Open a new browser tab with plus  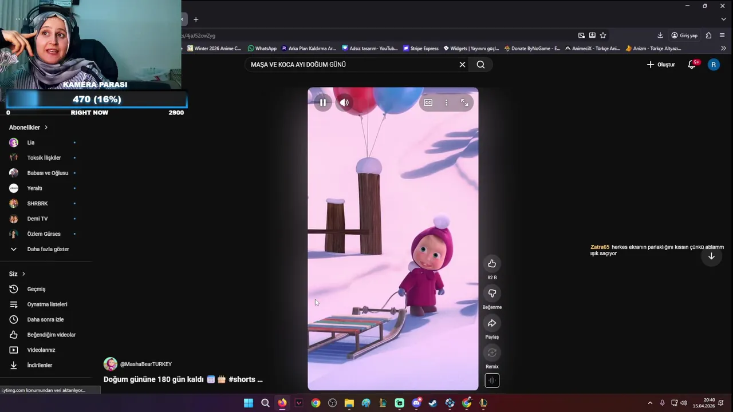click(196, 19)
